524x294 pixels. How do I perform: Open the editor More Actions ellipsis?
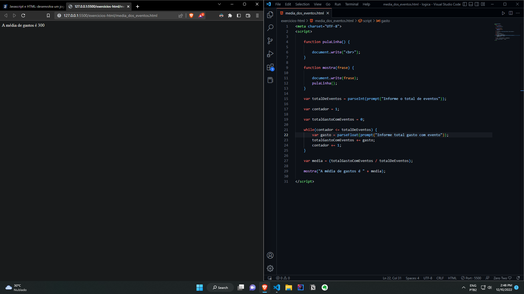click(518, 13)
